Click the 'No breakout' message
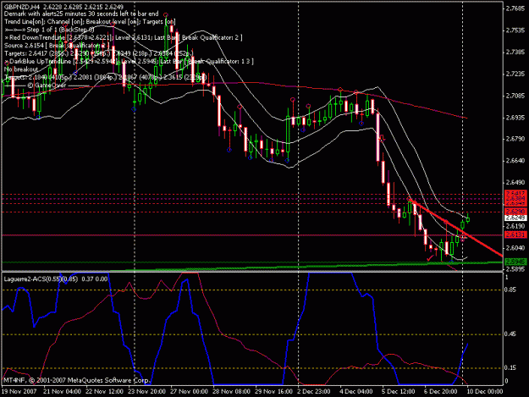 21,69
